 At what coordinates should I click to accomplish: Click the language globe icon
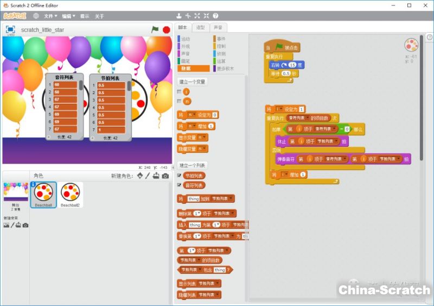point(36,16)
